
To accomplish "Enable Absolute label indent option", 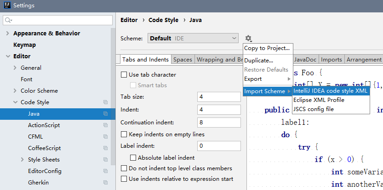I will point(133,158).
